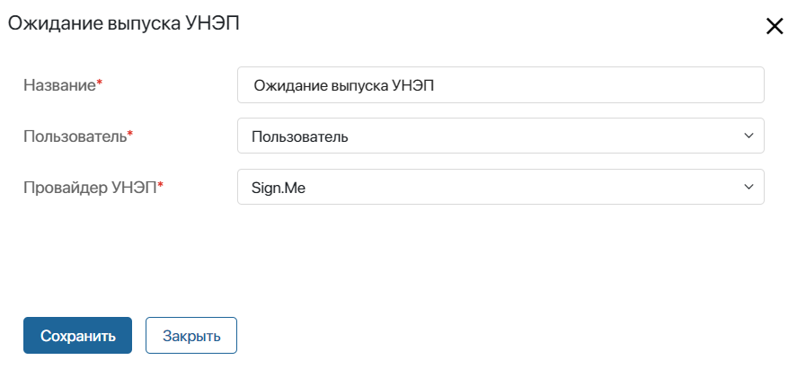Open the Провайдер УНЭП dropdown
This screenshot has width=797, height=369.
pyautogui.click(x=500, y=187)
